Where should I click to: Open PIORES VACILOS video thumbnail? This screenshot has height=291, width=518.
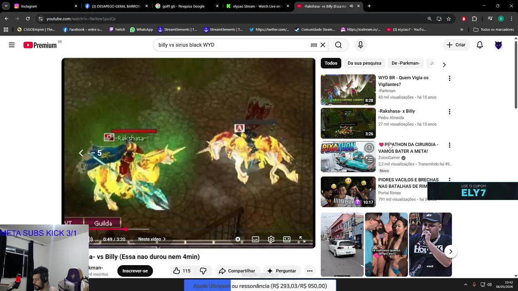pos(348,192)
